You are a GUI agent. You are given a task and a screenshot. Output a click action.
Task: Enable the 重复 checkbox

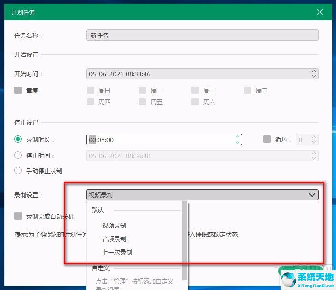click(x=18, y=90)
